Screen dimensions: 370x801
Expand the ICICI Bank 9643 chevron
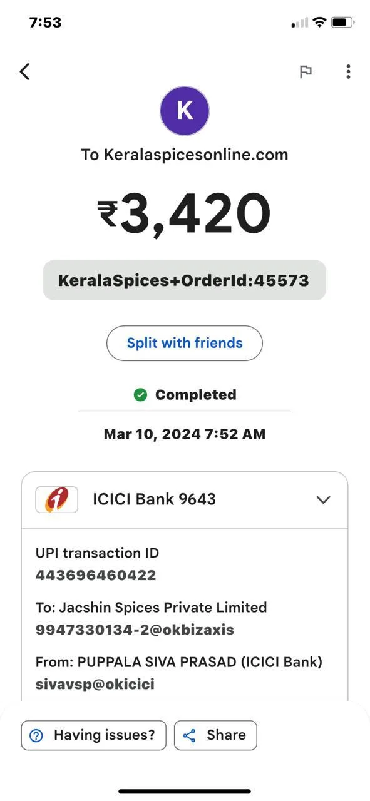click(323, 500)
